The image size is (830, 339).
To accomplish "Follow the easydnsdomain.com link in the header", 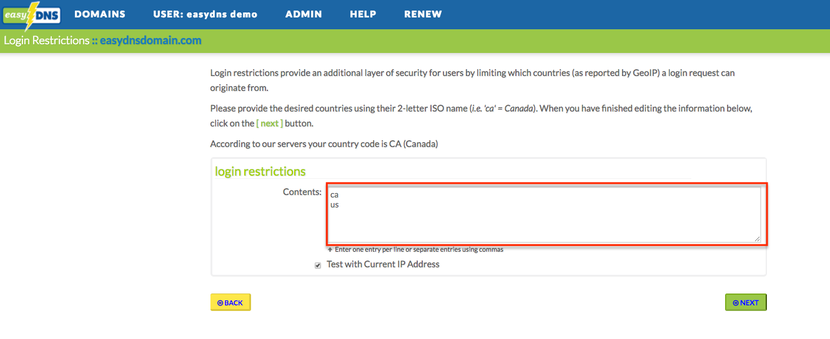I will coord(151,41).
